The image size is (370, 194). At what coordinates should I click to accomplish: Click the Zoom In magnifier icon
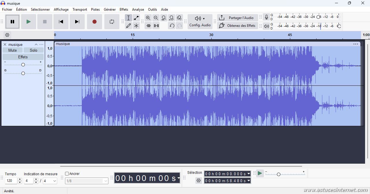click(x=148, y=18)
